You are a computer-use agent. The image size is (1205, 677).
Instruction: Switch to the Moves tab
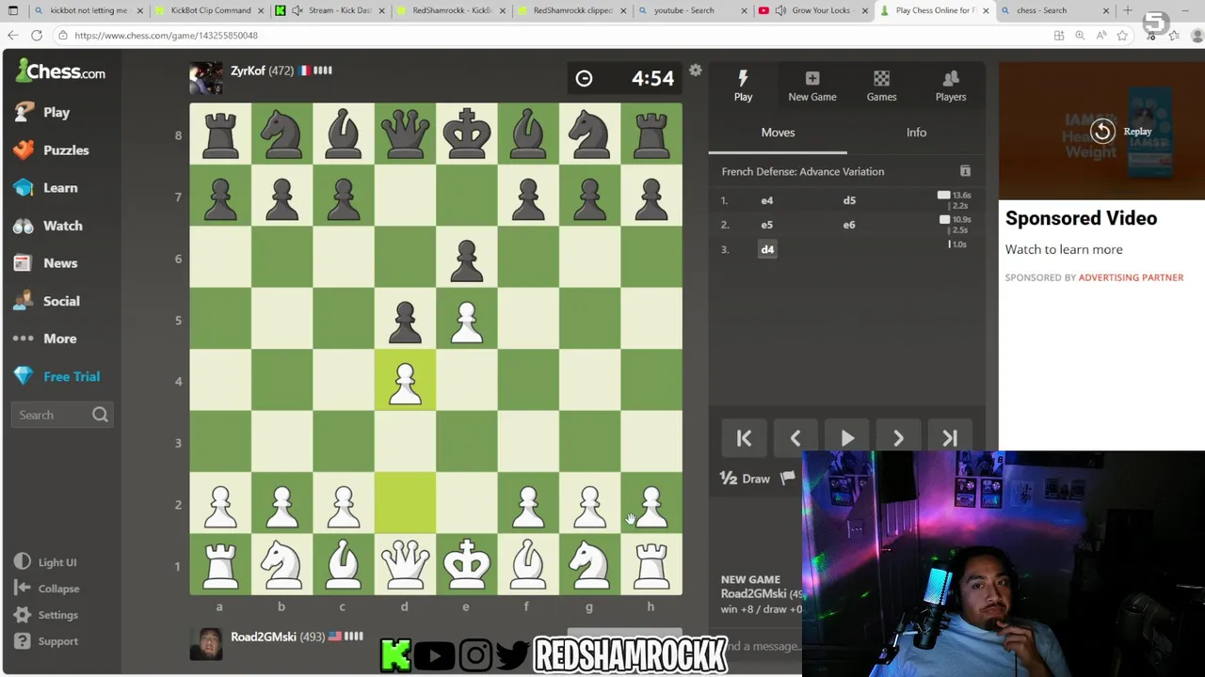coord(778,133)
